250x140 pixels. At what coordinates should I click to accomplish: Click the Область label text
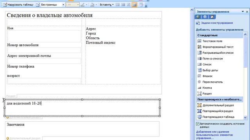(93, 38)
